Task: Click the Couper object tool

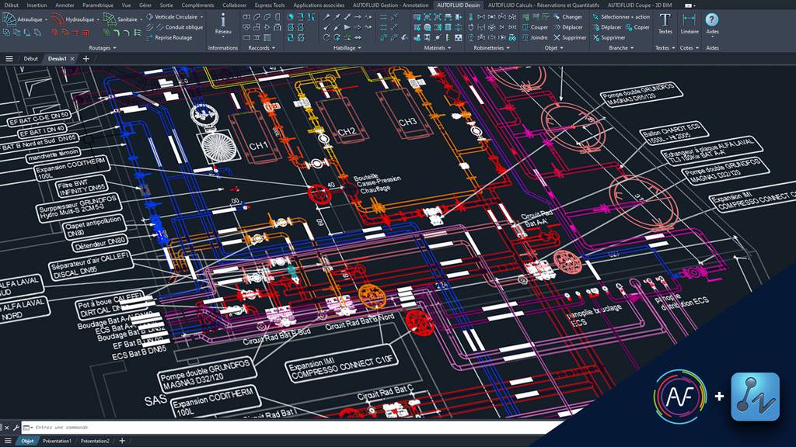Action: tap(535, 27)
